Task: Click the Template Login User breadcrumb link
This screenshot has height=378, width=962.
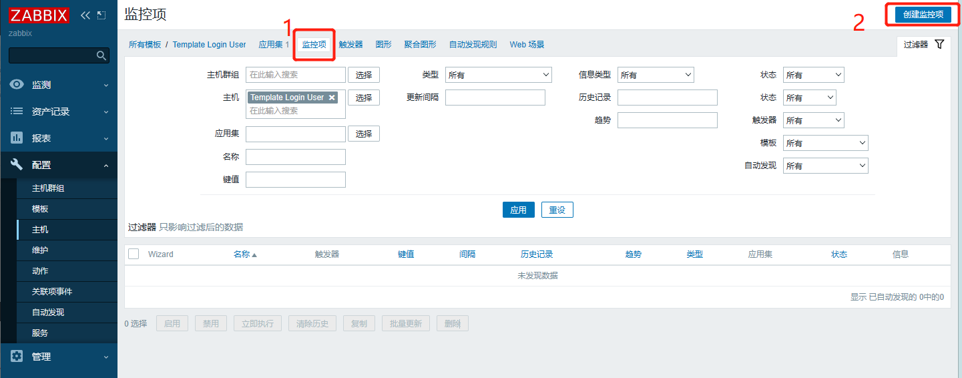Action: (210, 45)
